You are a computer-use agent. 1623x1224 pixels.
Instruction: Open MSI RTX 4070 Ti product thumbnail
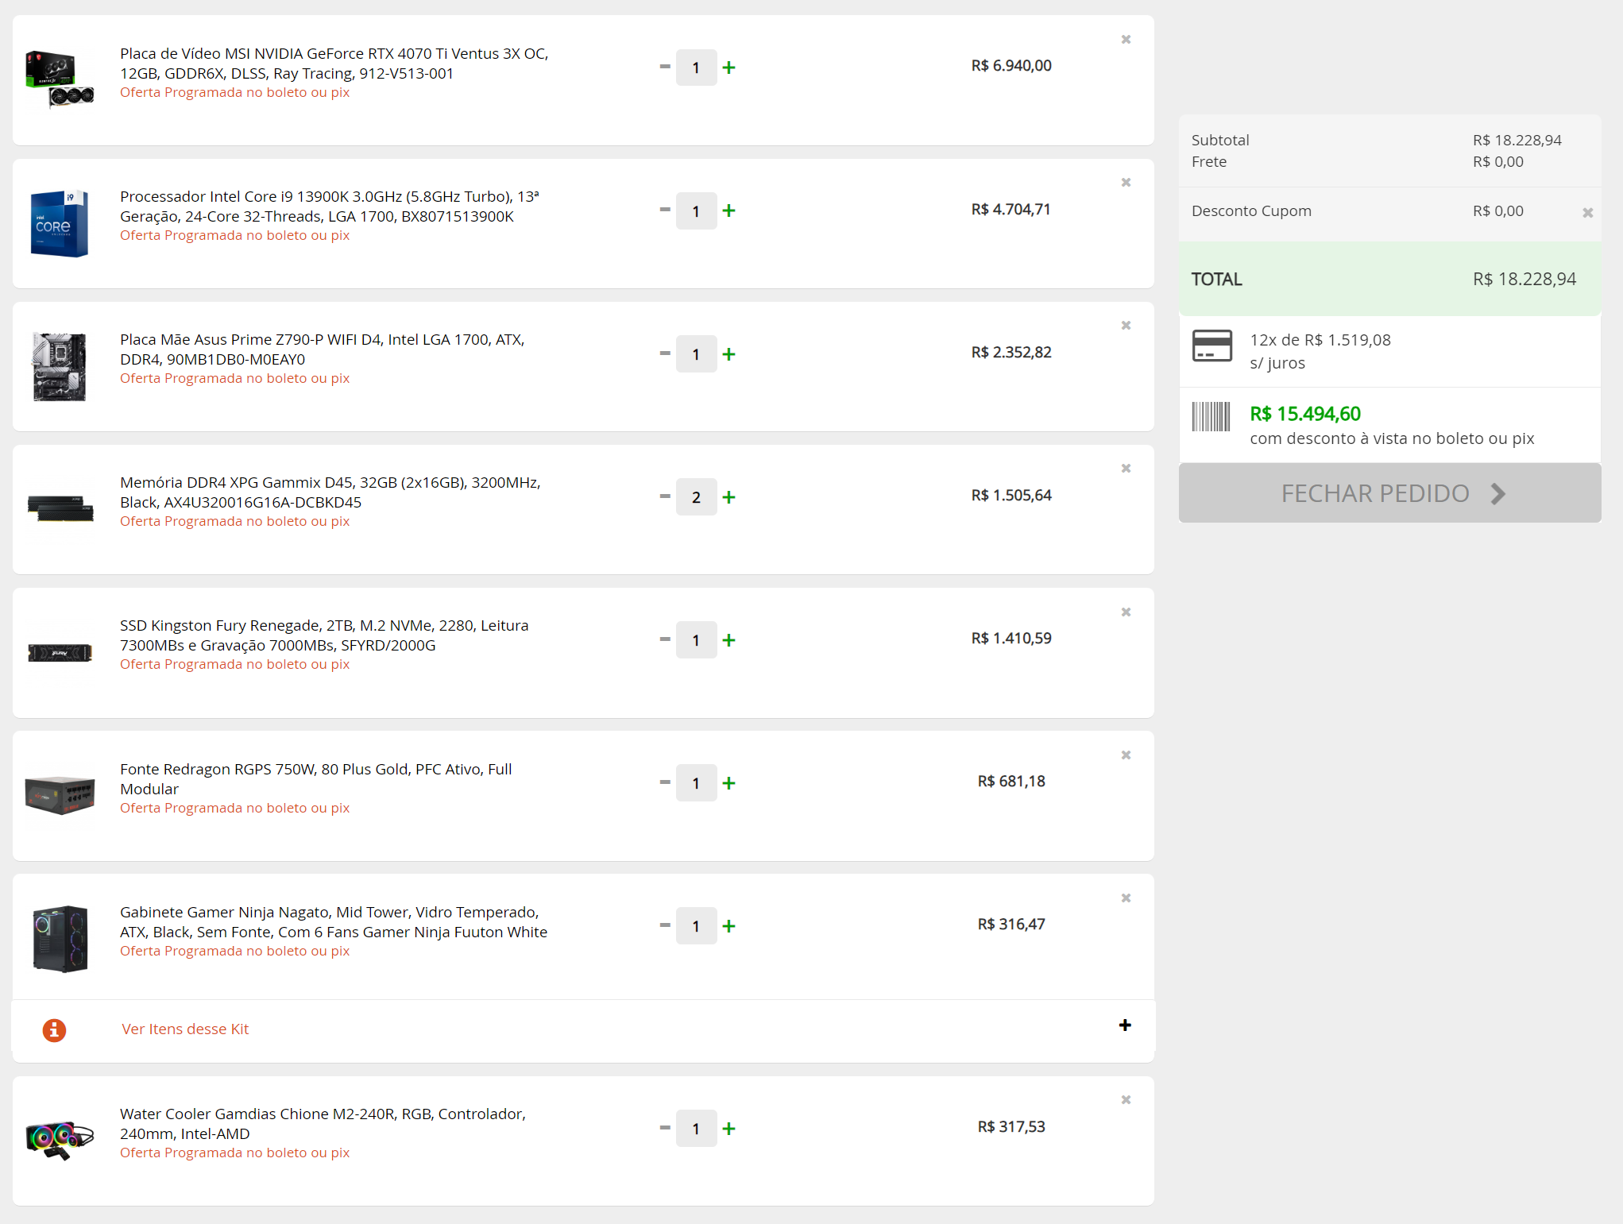pyautogui.click(x=60, y=79)
